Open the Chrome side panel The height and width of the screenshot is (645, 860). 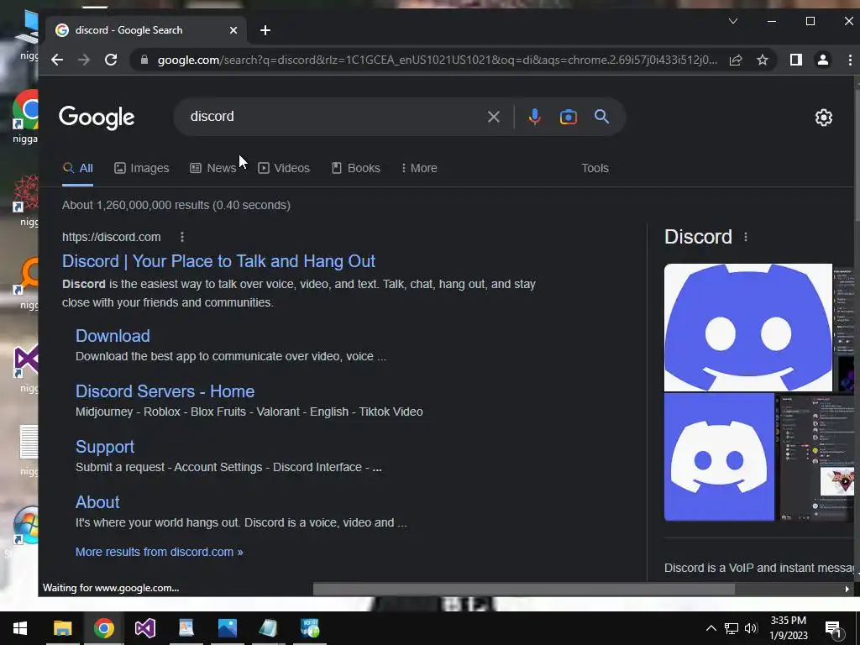796,60
